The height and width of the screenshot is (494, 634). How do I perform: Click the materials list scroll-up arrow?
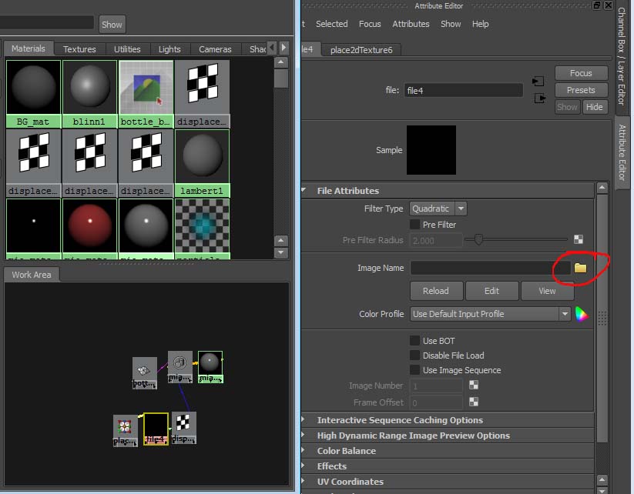pyautogui.click(x=281, y=62)
